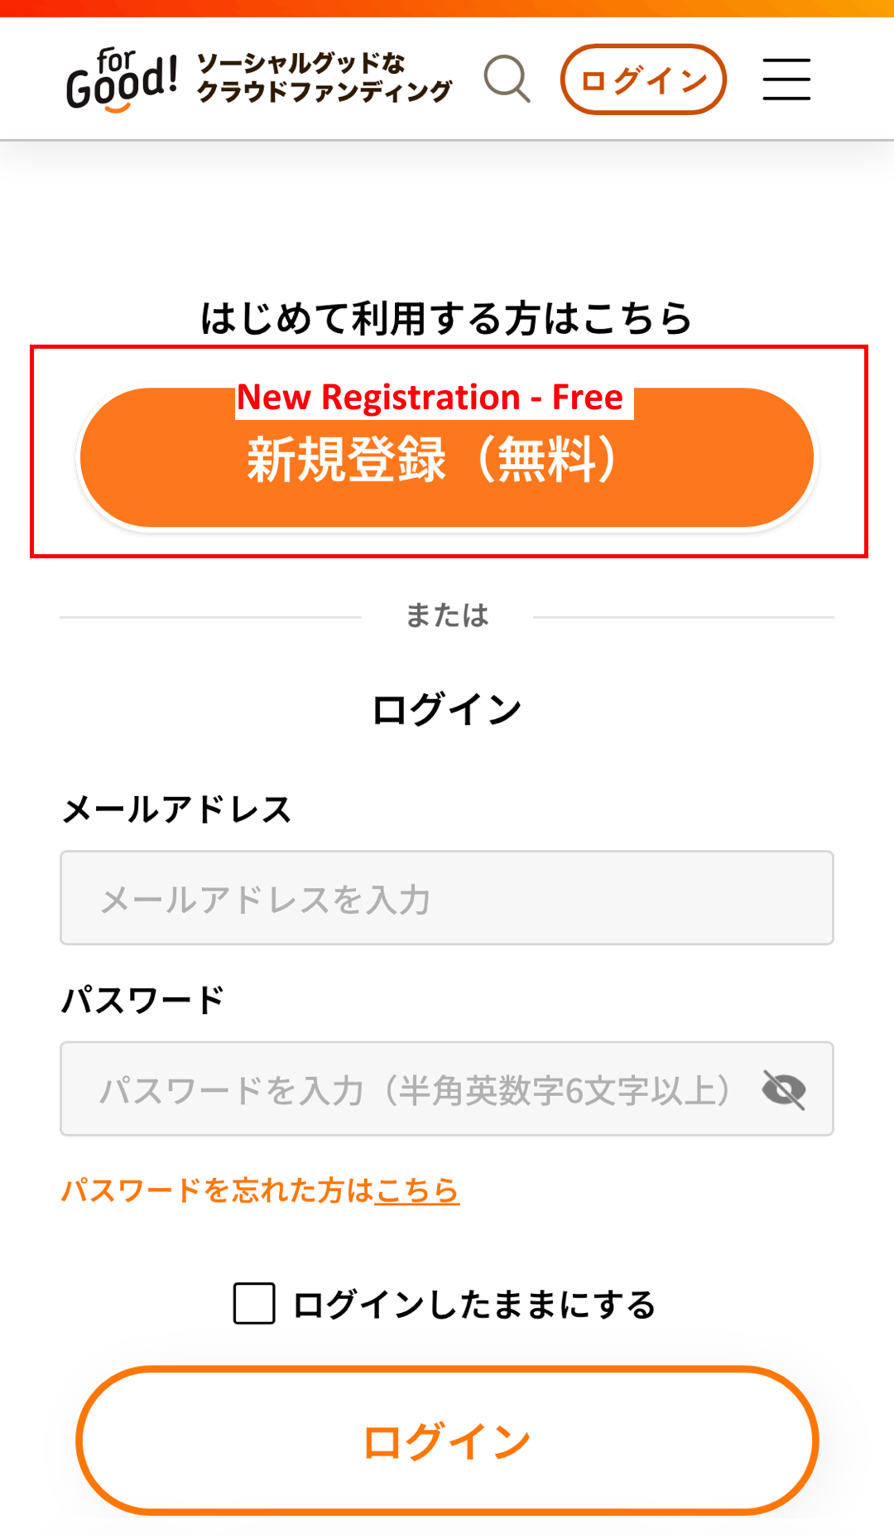Click the for Good! logo
This screenshot has height=1535, width=894.
tap(122, 80)
